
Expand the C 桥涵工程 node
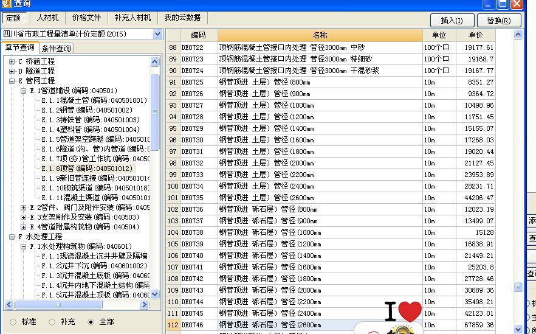[12, 61]
